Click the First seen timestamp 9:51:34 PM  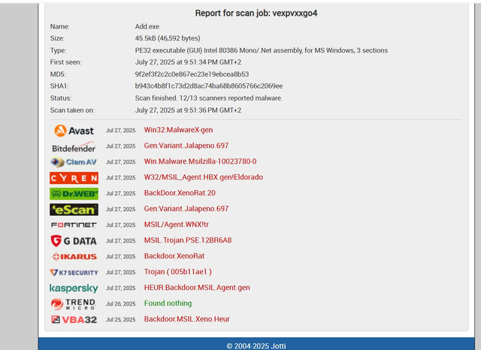point(188,62)
